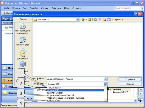The width and height of the screenshot is (145, 108).
Task: Select Рабочий стол in places bar
Action: (x=23, y=41)
